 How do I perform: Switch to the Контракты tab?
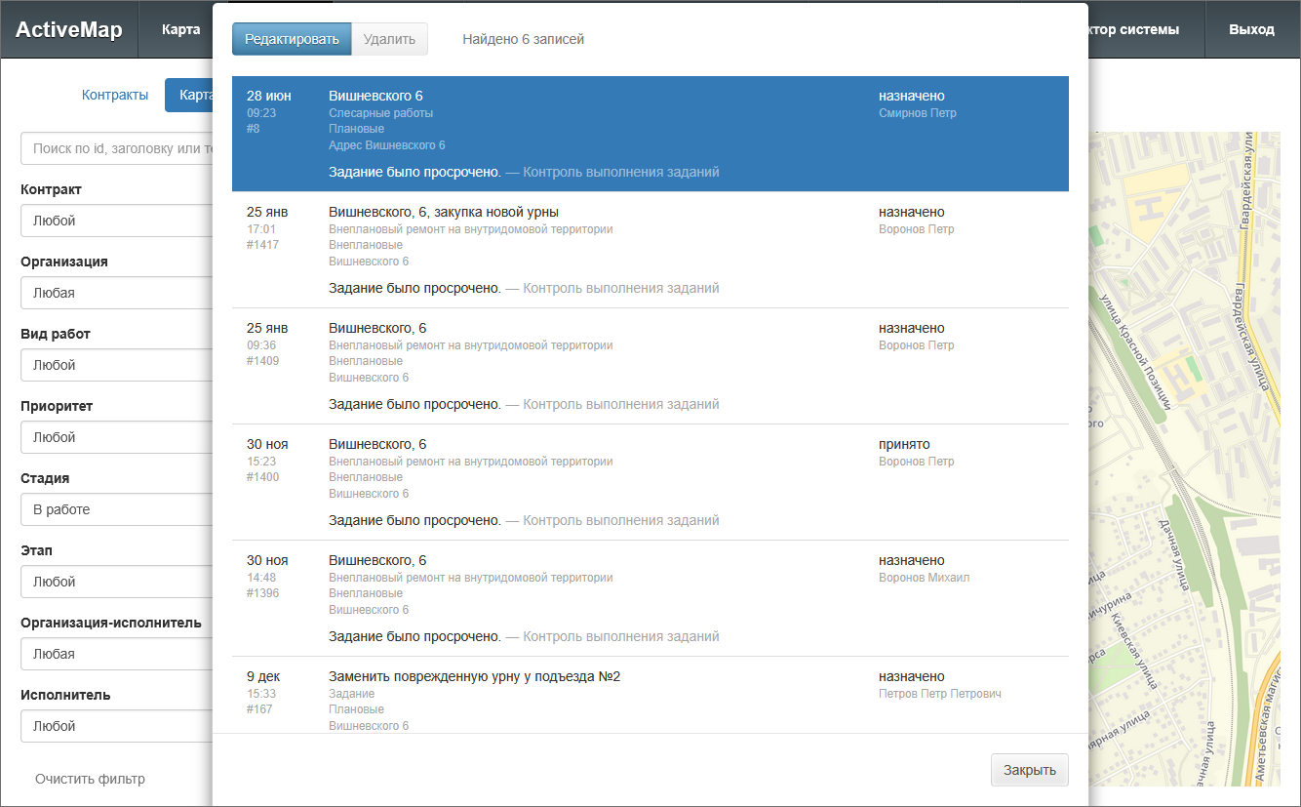click(115, 95)
